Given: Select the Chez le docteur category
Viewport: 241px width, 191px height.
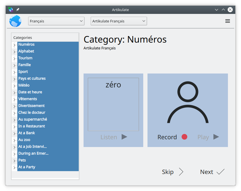Looking at the screenshot, I should pyautogui.click(x=32, y=112).
